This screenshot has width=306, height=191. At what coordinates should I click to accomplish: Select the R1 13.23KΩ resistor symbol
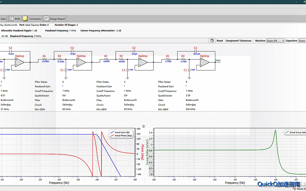[x=44, y=60]
